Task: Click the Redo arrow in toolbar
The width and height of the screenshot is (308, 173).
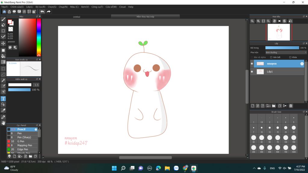Action: tap(48, 12)
